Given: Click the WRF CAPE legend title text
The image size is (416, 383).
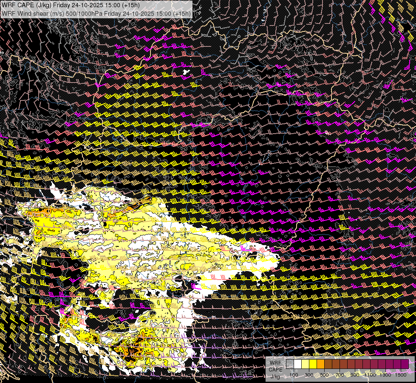Looking at the screenshot, I should (x=275, y=366).
